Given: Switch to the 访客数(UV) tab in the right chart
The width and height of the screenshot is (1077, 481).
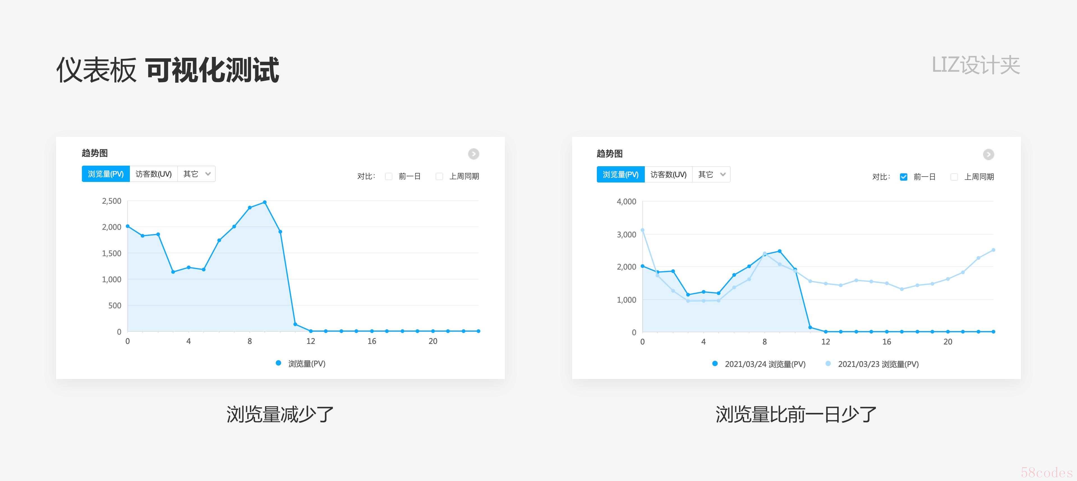Looking at the screenshot, I should click(x=668, y=174).
